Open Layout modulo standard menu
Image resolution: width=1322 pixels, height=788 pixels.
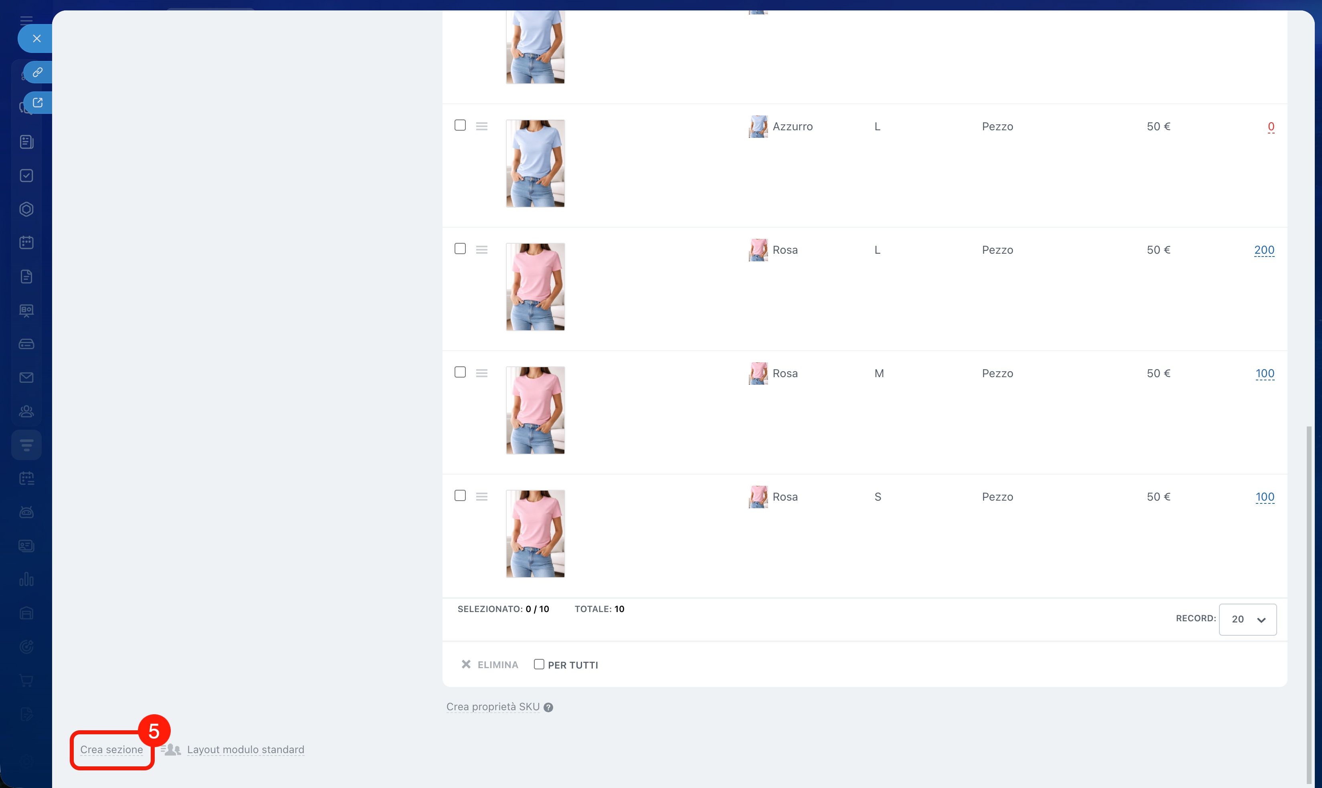tap(245, 750)
